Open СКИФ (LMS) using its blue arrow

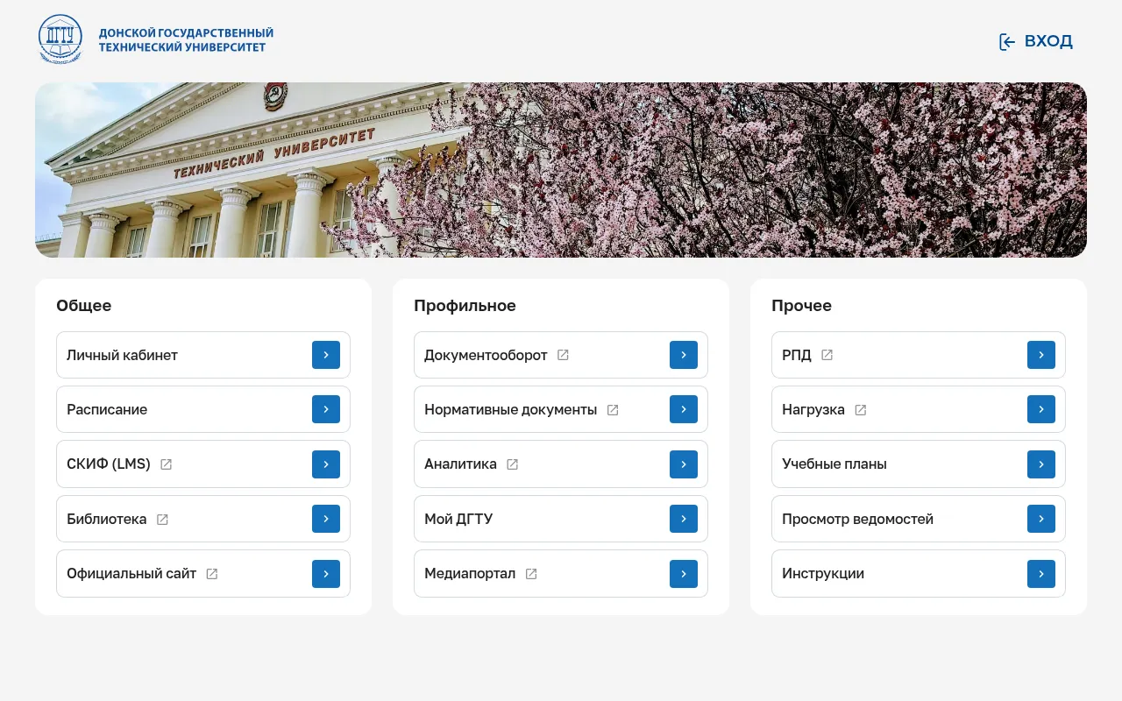pyautogui.click(x=326, y=464)
